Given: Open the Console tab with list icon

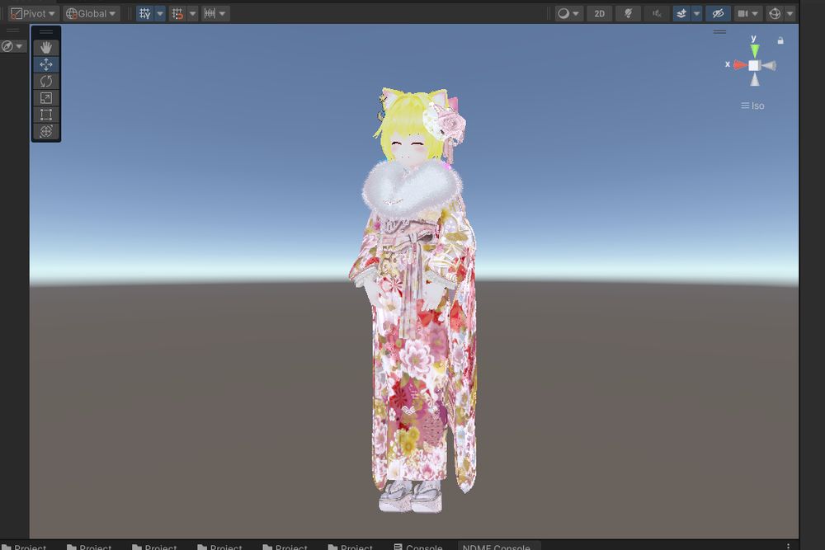Looking at the screenshot, I should click(x=419, y=547).
